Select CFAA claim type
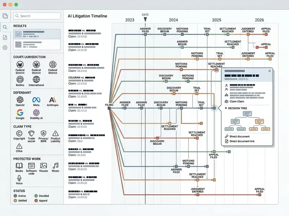 point(19,148)
